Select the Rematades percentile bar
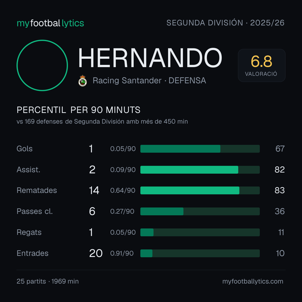This screenshot has height=302, width=302. [x=200, y=190]
